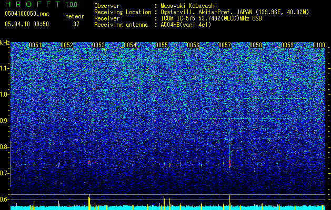Click the tall yellow power spike under 0057
This screenshot has width=331, height=210.
coord(229,203)
